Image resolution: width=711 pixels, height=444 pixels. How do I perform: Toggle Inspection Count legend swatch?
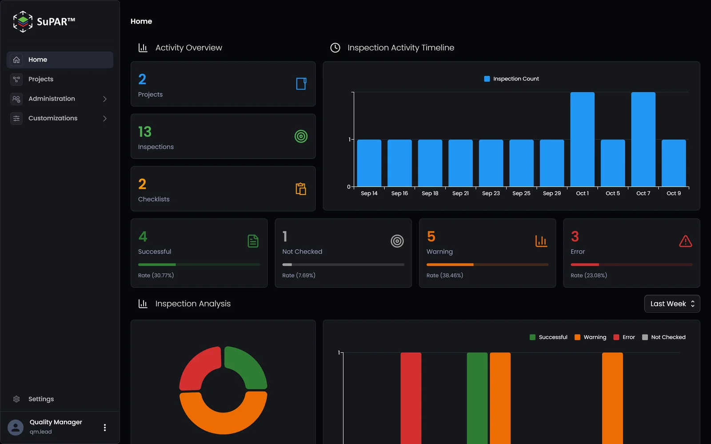pyautogui.click(x=487, y=79)
